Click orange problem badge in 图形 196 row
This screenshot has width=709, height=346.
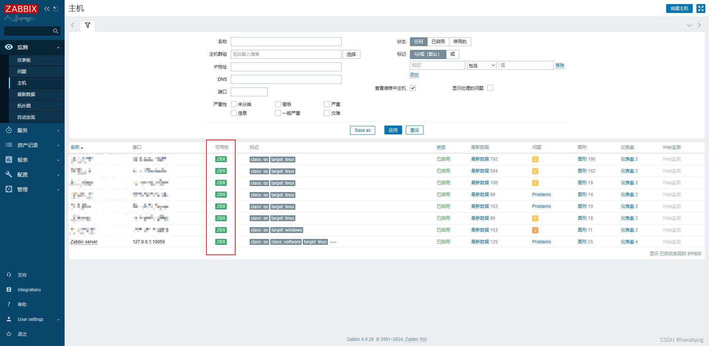(535, 159)
